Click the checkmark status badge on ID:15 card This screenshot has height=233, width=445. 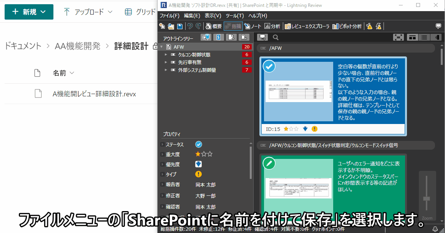click(x=269, y=66)
